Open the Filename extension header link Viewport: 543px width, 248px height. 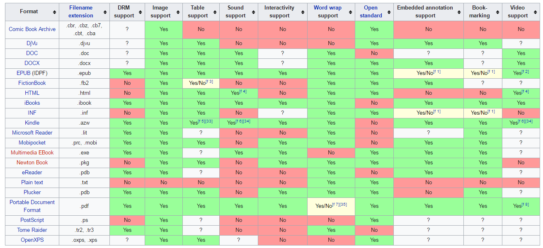[81, 12]
